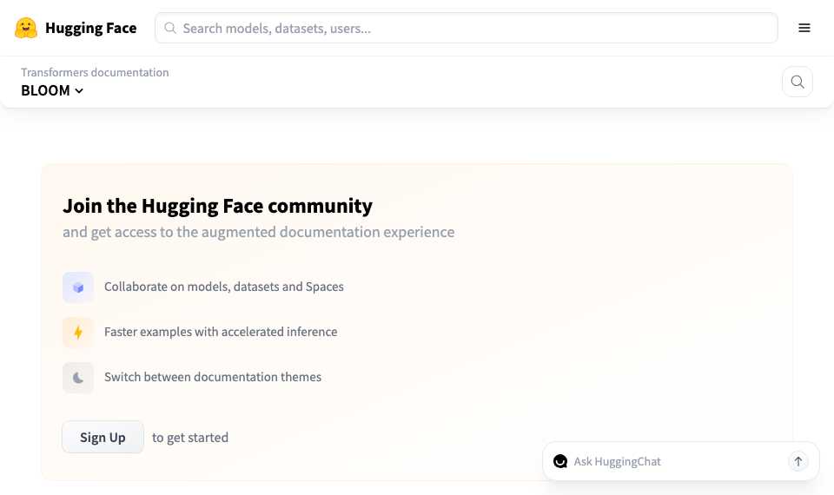
Task: Open documentation search with the magnifier button
Action: 798,82
